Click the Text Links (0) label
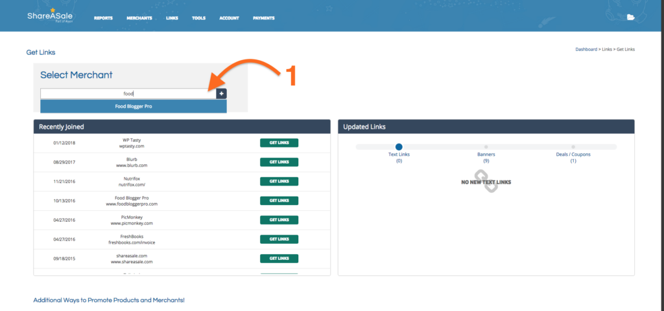 (399, 157)
